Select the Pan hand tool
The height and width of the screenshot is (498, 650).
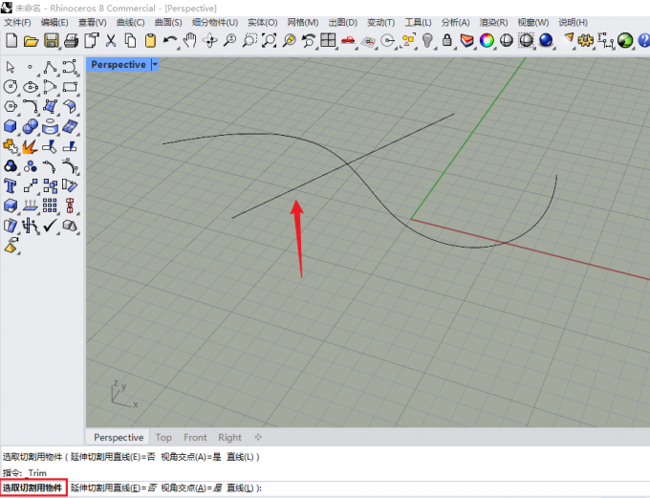190,40
